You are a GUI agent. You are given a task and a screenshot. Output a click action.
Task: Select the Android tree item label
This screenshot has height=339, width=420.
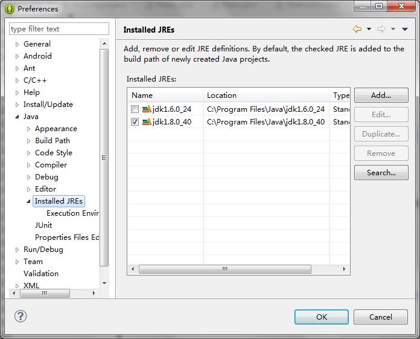[x=37, y=56]
